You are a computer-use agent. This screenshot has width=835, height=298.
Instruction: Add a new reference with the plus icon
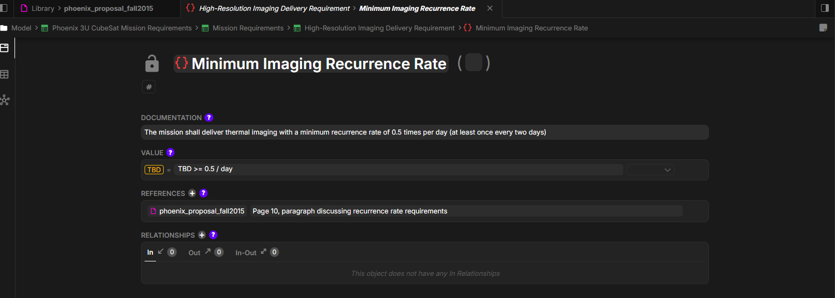coord(192,193)
